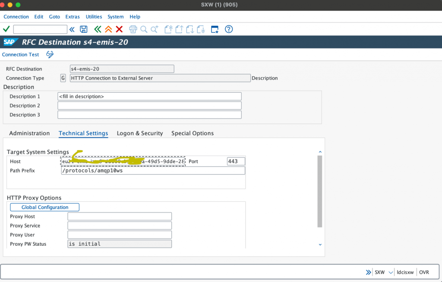Image resolution: width=442 pixels, height=282 pixels.
Task: Click the RFC Destination s4-emis-20 title text
Action: click(x=75, y=42)
